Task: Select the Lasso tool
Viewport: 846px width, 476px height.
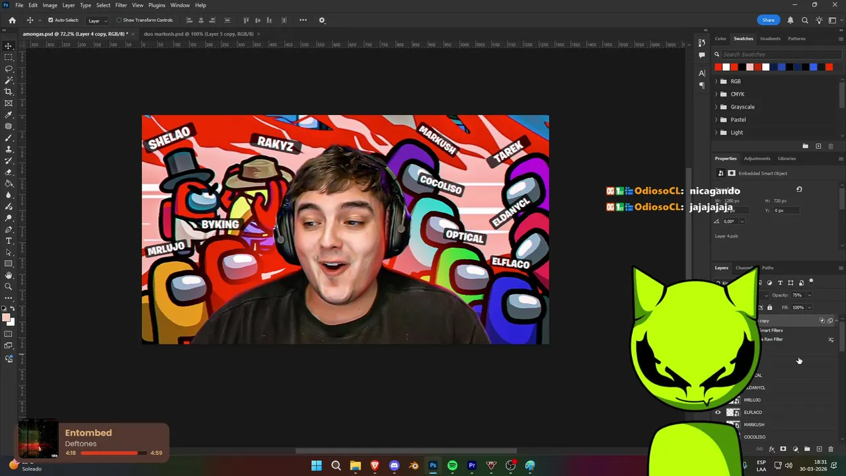Action: [9, 69]
